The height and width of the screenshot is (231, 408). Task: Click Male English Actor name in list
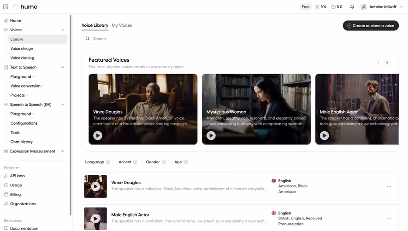[x=130, y=214]
